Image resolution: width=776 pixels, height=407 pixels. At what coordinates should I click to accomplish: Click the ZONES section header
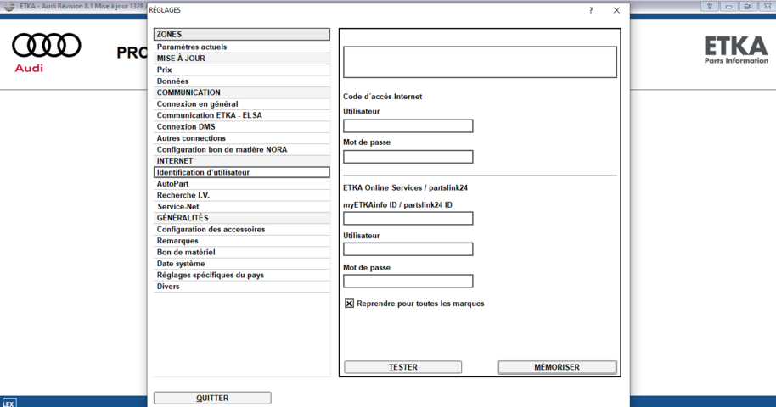tap(241, 34)
